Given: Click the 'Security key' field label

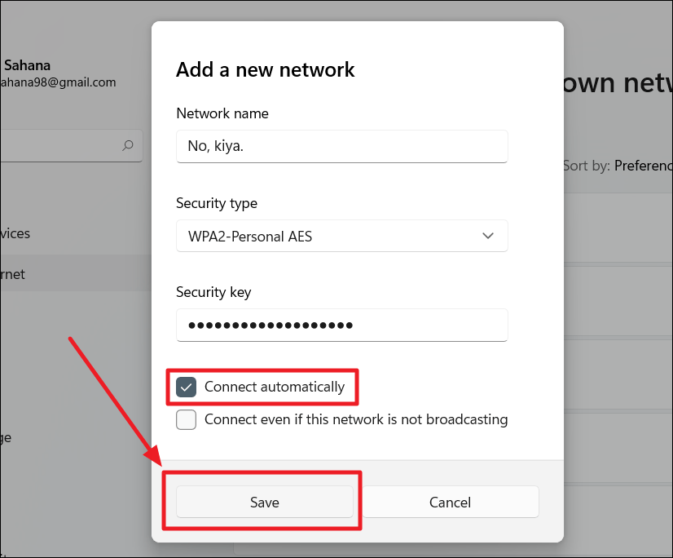Looking at the screenshot, I should point(213,292).
